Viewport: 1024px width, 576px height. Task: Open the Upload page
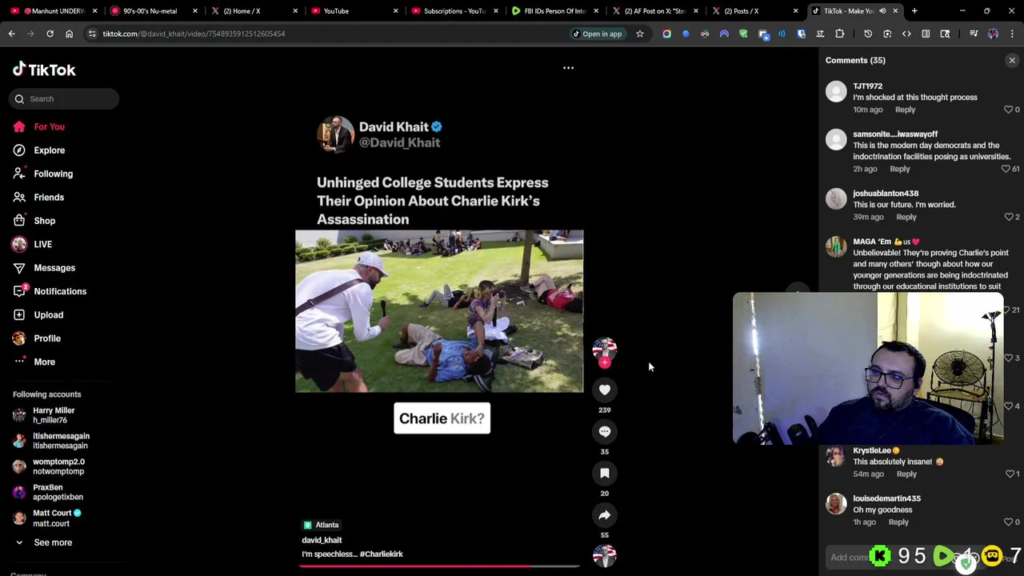pyautogui.click(x=38, y=314)
